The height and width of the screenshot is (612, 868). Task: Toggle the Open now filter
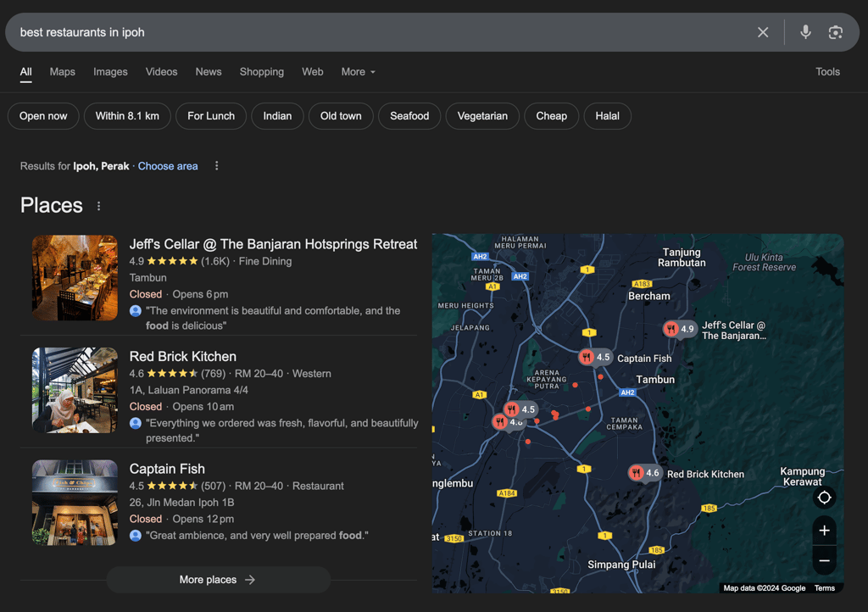[43, 116]
